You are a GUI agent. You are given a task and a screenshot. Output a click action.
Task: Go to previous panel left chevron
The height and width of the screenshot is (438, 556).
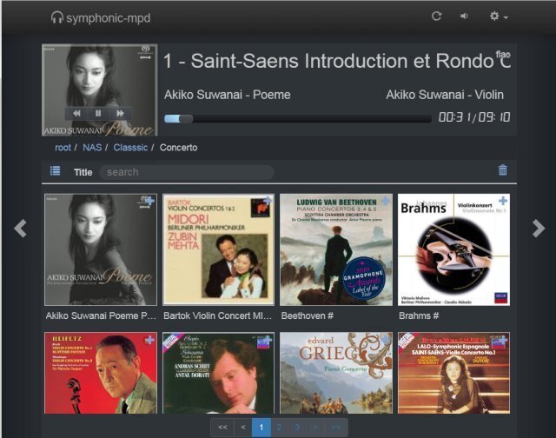[x=20, y=228]
